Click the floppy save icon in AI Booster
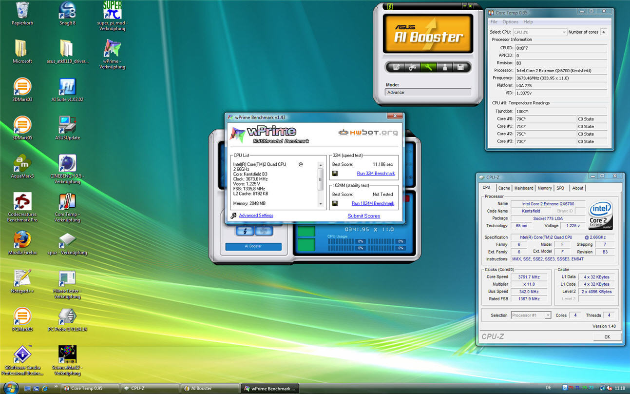This screenshot has width=630, height=394. click(460, 67)
